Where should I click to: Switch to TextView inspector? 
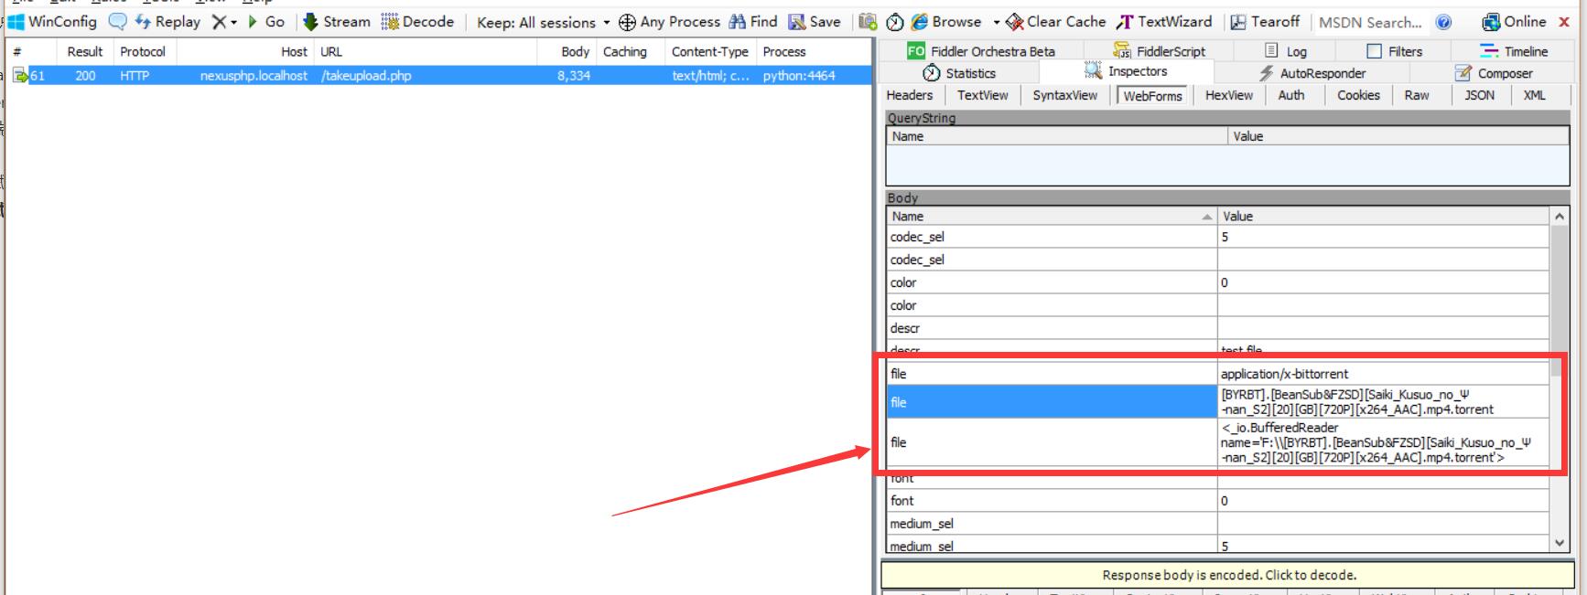click(982, 95)
